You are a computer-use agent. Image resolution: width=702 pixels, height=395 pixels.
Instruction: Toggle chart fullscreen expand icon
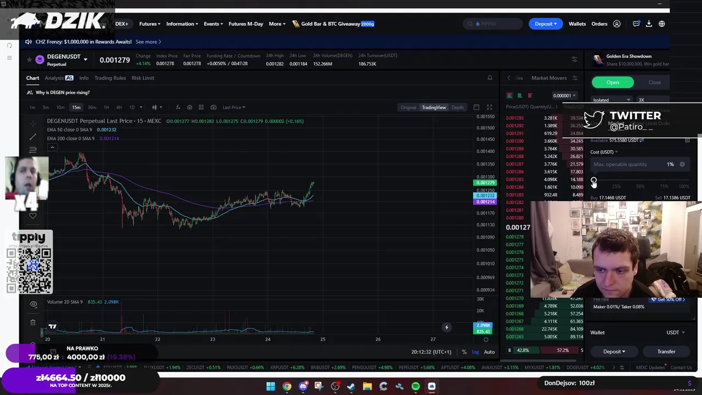tap(489, 108)
